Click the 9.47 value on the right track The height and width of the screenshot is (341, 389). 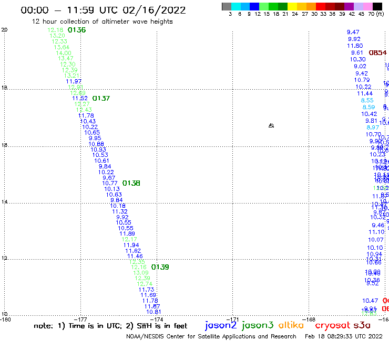pyautogui.click(x=353, y=32)
